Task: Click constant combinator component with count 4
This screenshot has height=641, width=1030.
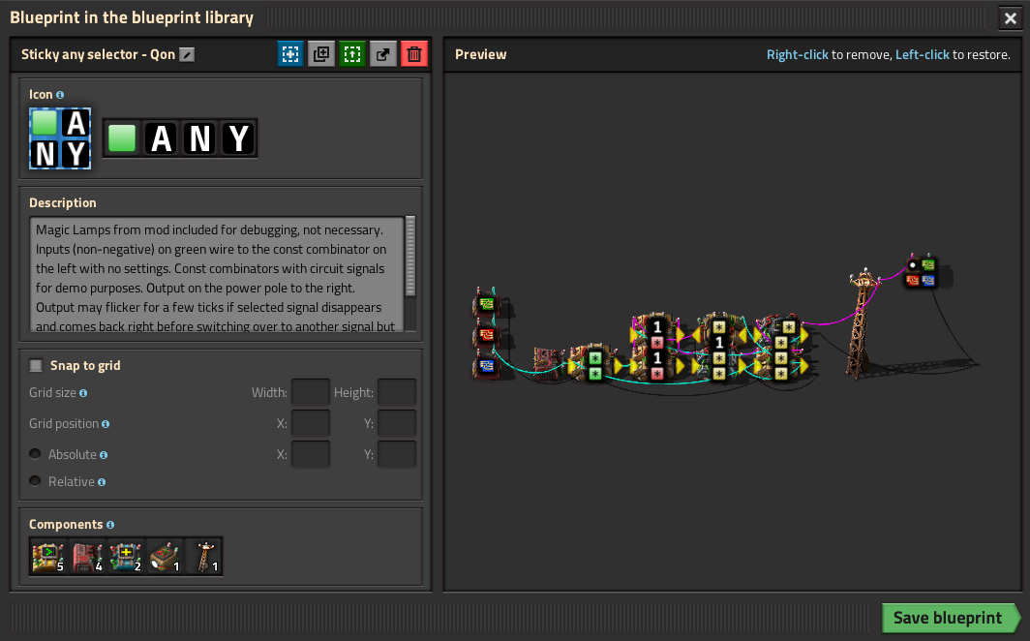Action: click(x=87, y=557)
